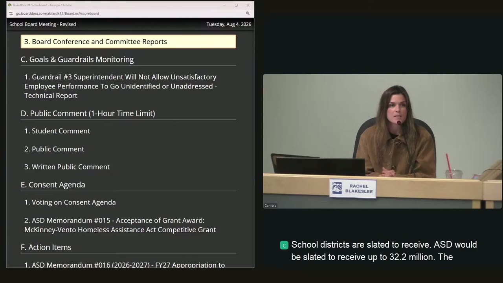Viewport: 503px width, 283px height.
Task: Minimize the BoardDocs Scoreboard window
Action: point(224,5)
